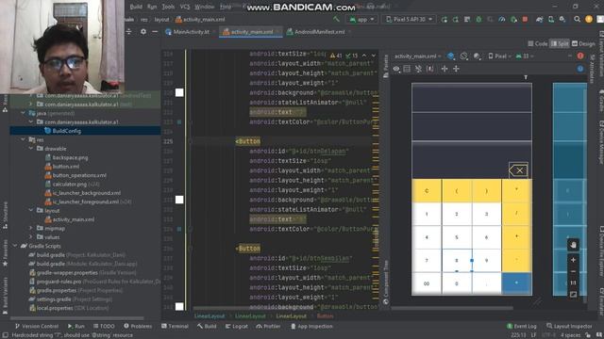Open the Problems tool window
Viewport: 604px width, 339px height.
[138, 327]
